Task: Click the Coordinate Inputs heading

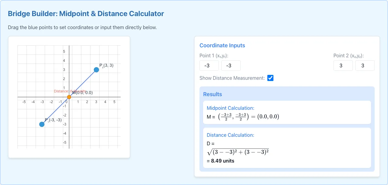Action: click(x=222, y=45)
